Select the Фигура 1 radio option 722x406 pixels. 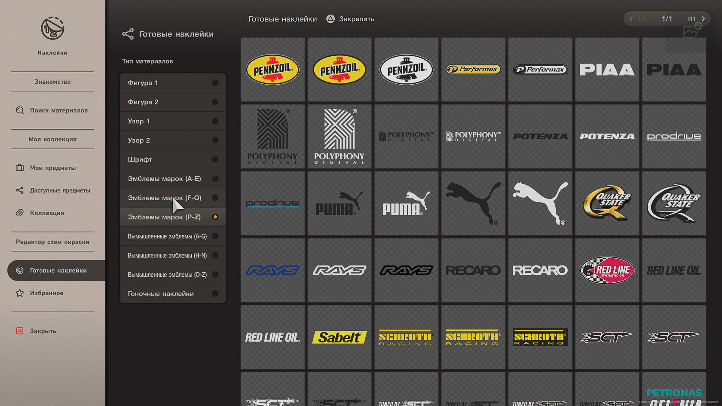click(x=215, y=82)
